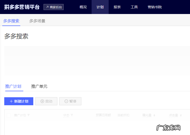Click the 多多搜索 page heading
Image resolution: width=190 pixels, height=135 pixels.
point(16,36)
